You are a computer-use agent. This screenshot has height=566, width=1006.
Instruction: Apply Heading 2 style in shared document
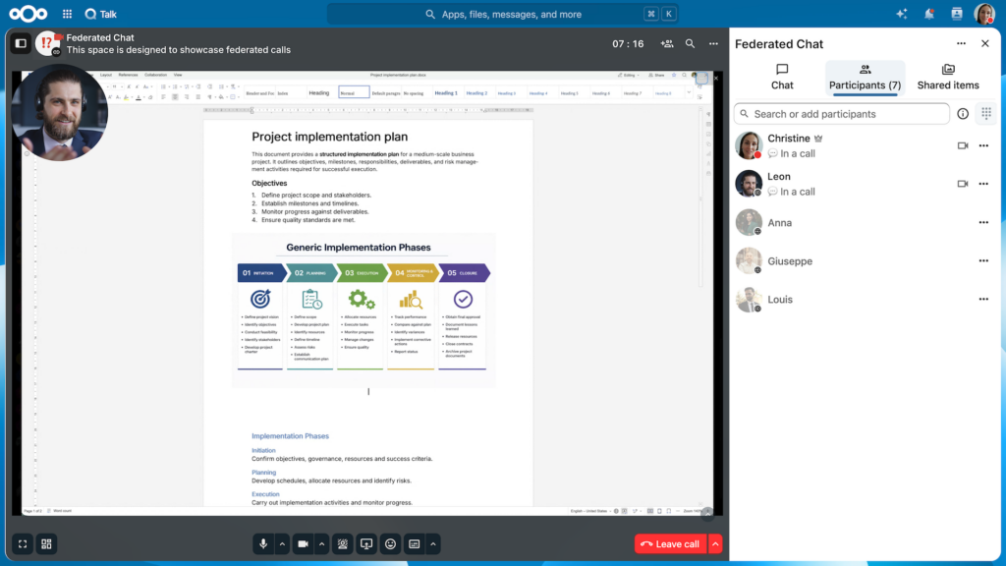click(476, 93)
